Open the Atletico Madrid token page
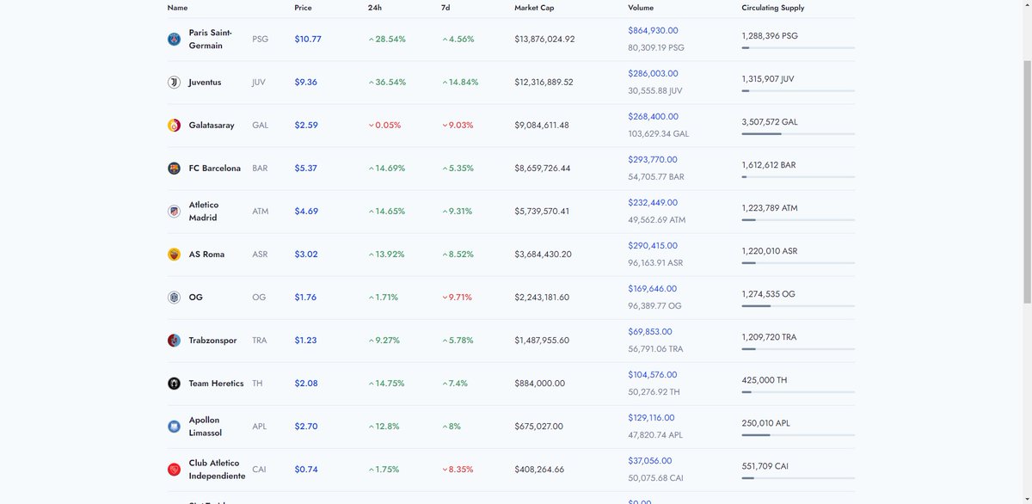Screen dimensions: 1032x504 point(204,212)
